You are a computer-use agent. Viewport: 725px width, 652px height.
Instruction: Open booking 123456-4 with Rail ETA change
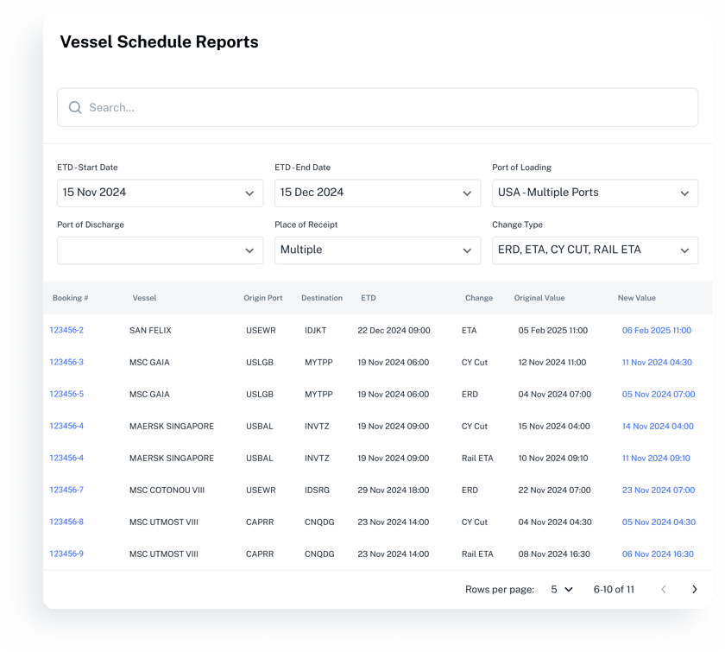click(66, 458)
